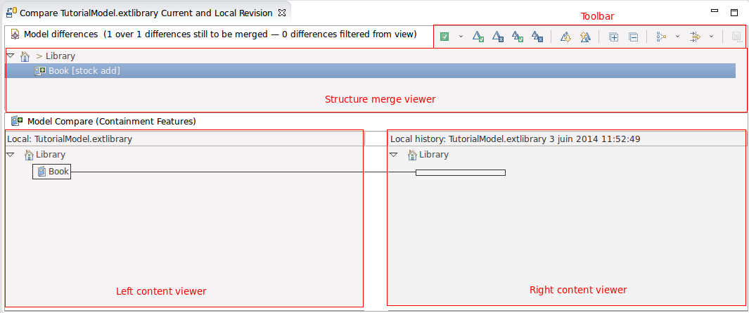Open the merge mode dropdown arrow

click(461, 37)
